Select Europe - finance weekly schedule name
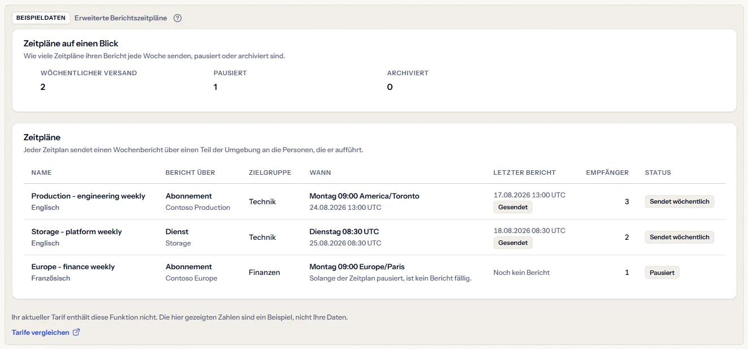This screenshot has width=748, height=349. [73, 267]
